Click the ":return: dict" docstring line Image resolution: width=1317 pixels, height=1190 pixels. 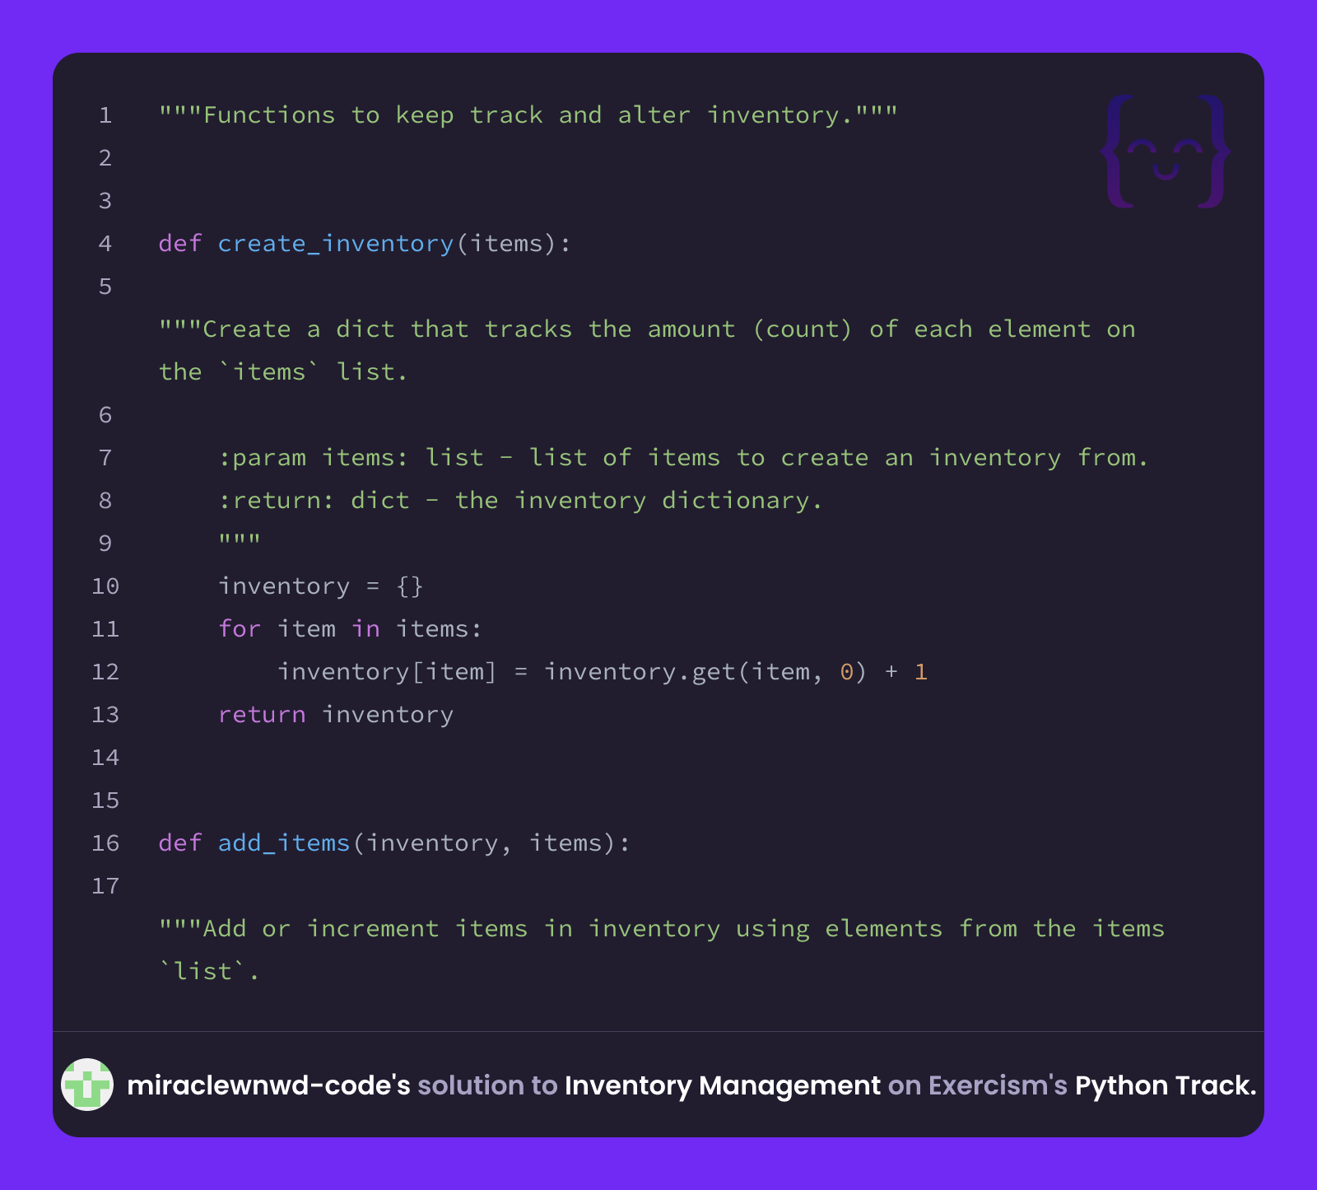pyautogui.click(x=520, y=501)
